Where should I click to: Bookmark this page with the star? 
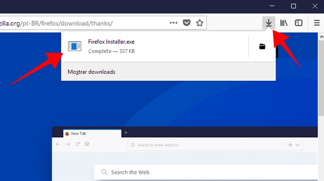200,23
